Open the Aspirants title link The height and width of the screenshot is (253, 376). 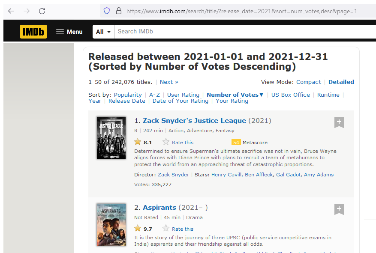click(x=159, y=208)
